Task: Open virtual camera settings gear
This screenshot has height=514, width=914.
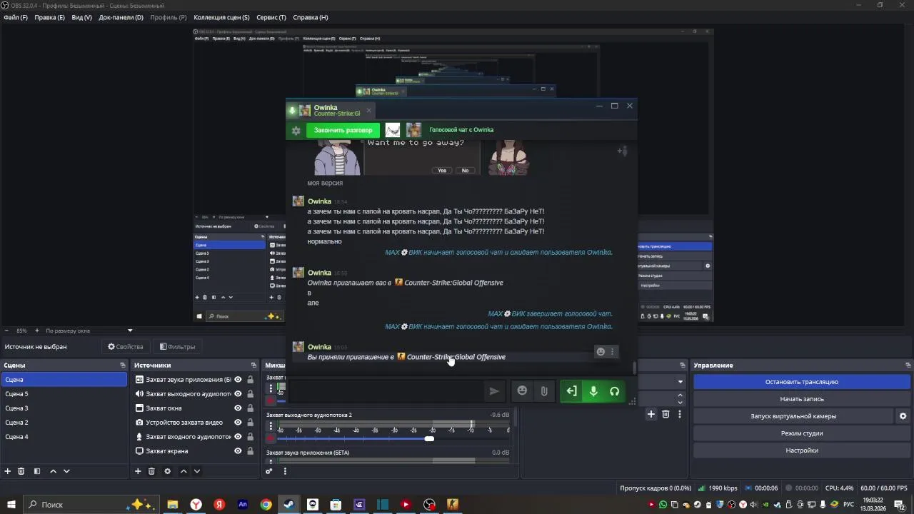Action: (903, 416)
